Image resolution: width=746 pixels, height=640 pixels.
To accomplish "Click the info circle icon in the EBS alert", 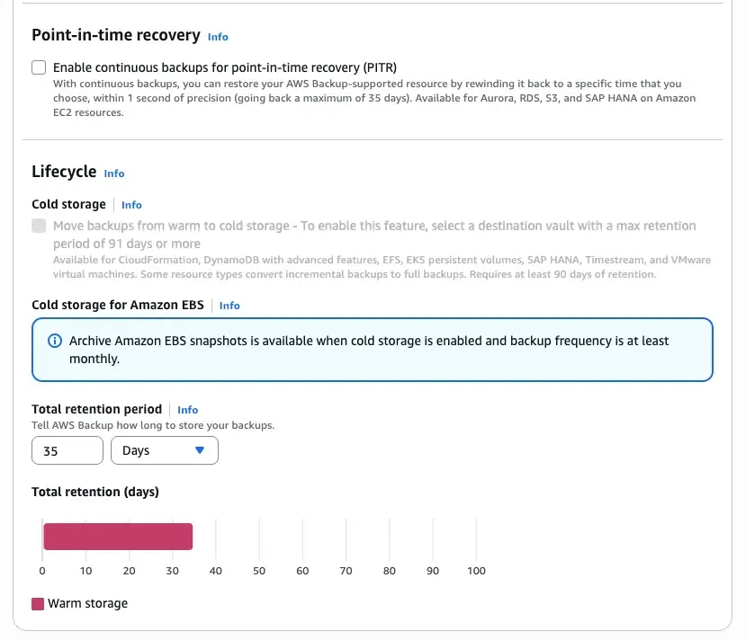I will pyautogui.click(x=54, y=342).
